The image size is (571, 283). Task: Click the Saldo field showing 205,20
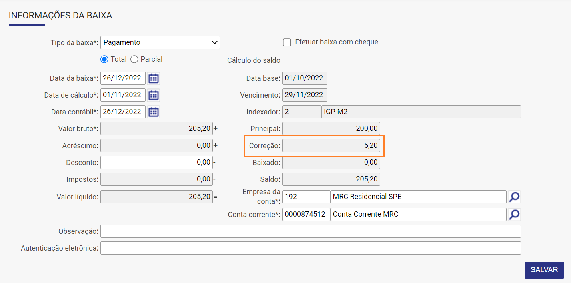point(331,179)
